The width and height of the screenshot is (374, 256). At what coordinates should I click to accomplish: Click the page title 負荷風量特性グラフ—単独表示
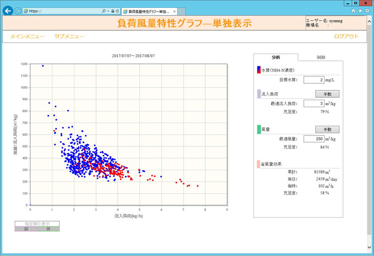[x=185, y=23]
